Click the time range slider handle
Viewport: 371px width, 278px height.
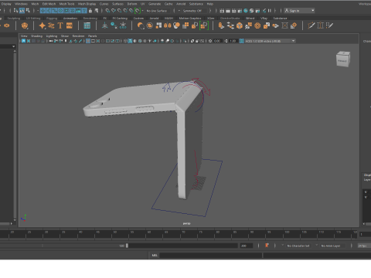(x=127, y=246)
